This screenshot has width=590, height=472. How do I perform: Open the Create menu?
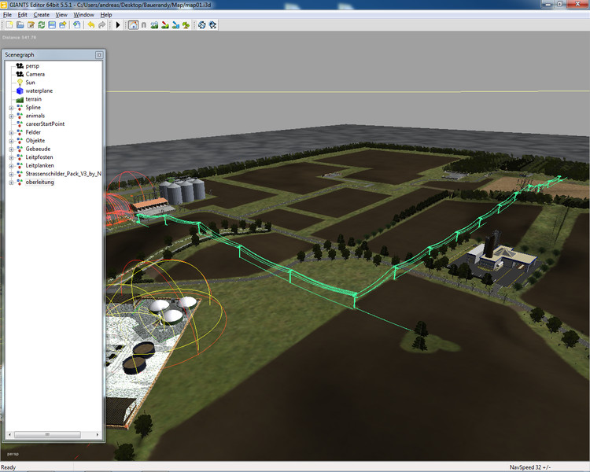click(x=42, y=15)
